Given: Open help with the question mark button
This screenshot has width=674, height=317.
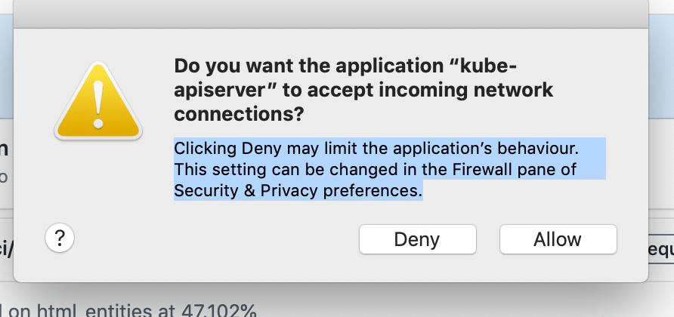Looking at the screenshot, I should pyautogui.click(x=59, y=238).
